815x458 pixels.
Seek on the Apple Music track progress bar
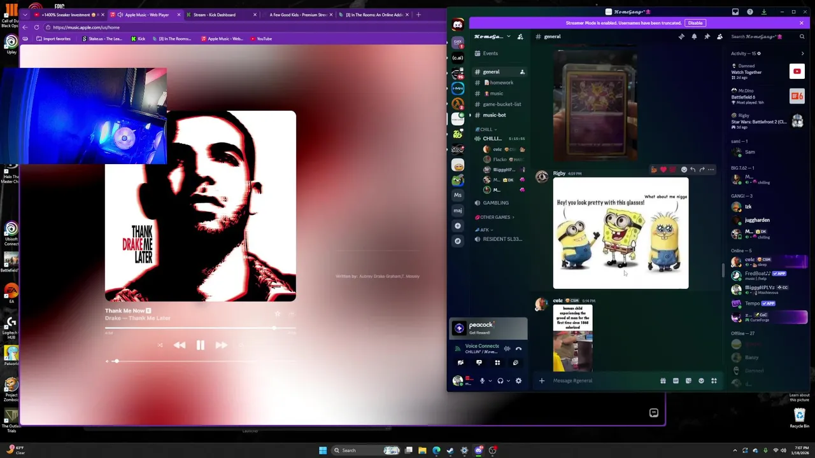click(x=201, y=328)
